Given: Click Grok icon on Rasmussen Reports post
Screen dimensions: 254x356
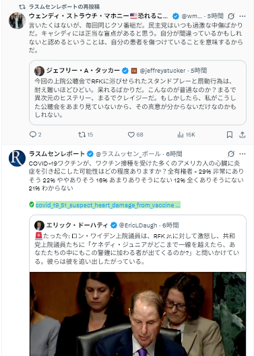Looking at the screenshot, I should pos(231,154).
